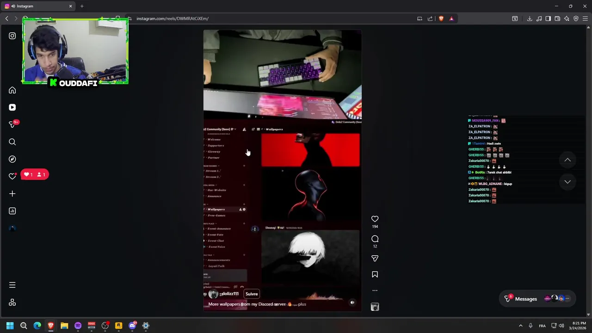Select the Instagram browser tab
This screenshot has height=333, width=592.
pyautogui.click(x=38, y=6)
